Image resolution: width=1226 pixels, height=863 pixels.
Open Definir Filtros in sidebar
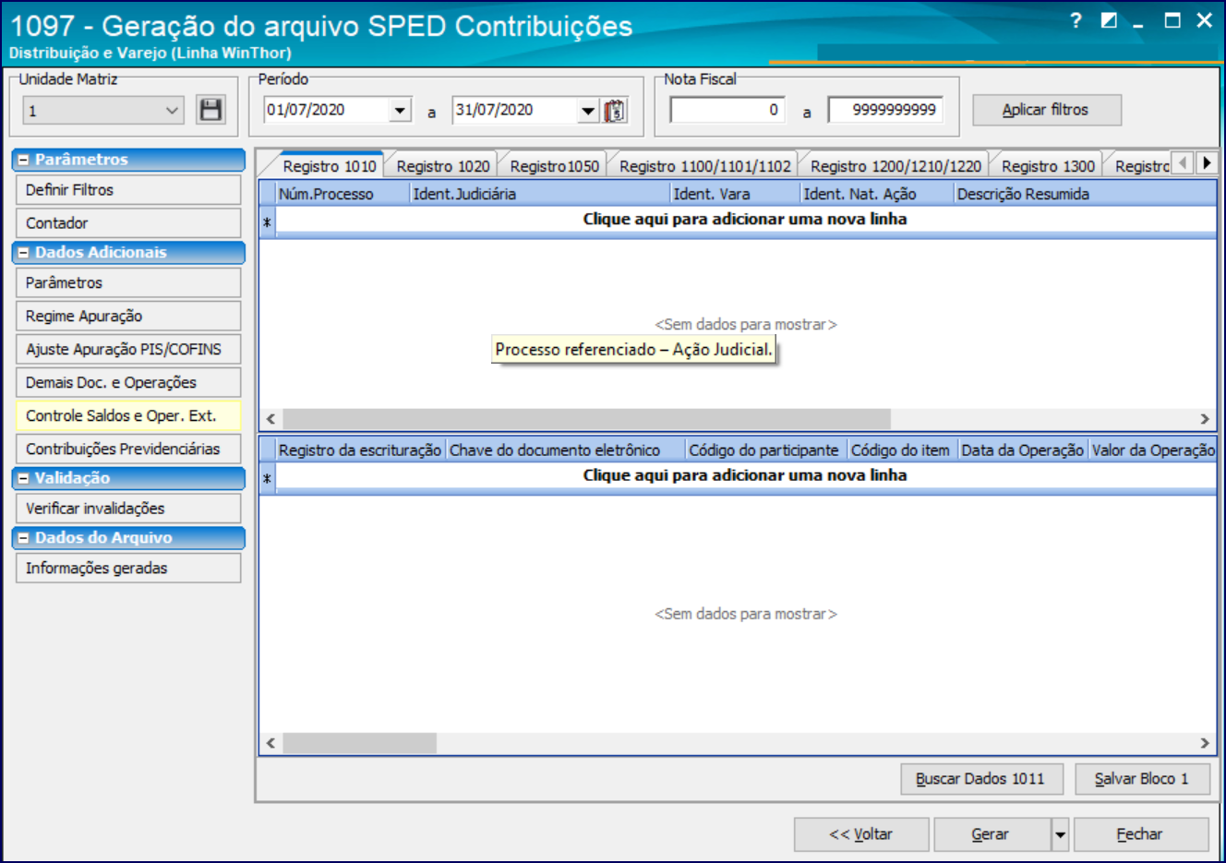tap(128, 190)
